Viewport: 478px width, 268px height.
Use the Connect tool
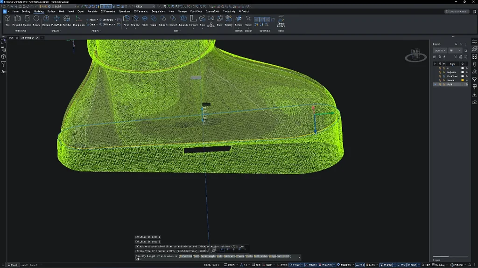tap(193, 21)
